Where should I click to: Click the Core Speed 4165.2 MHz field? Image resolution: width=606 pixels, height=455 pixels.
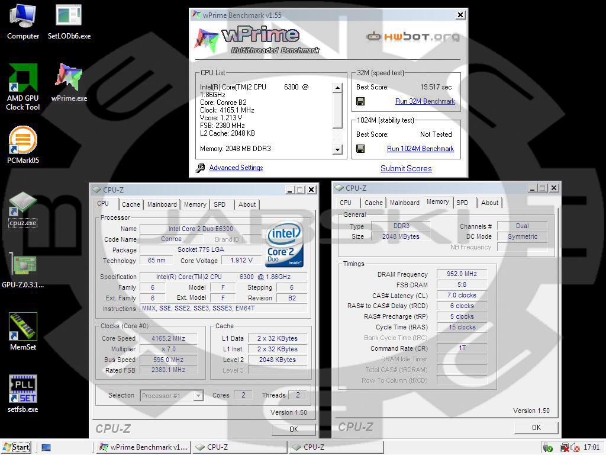click(x=168, y=338)
